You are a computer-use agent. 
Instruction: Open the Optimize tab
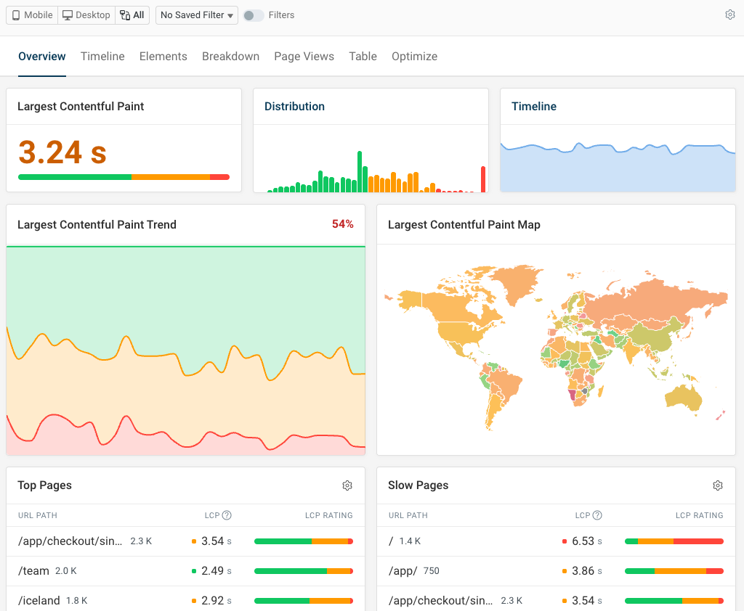(414, 56)
